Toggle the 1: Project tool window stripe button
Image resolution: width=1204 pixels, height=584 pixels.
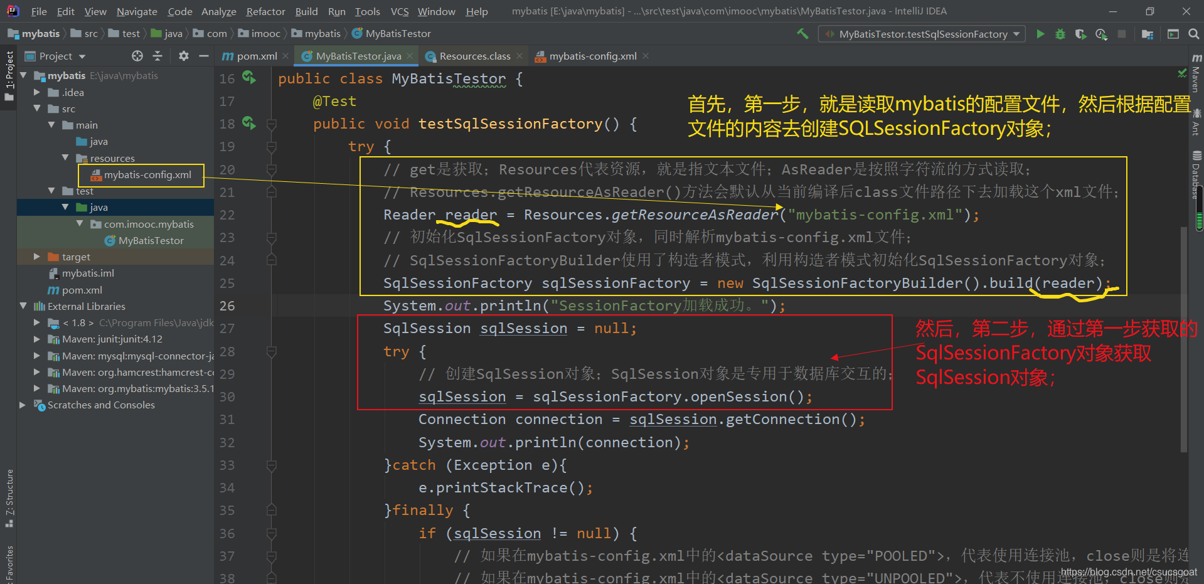[x=9, y=76]
